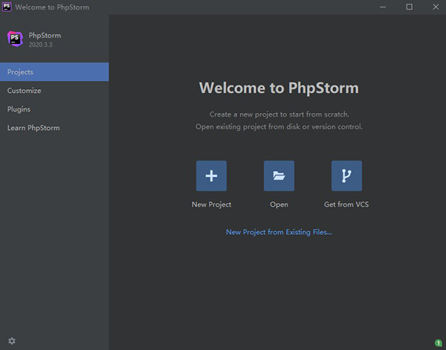
Task: Click the green notifications badge
Action: coord(439,343)
